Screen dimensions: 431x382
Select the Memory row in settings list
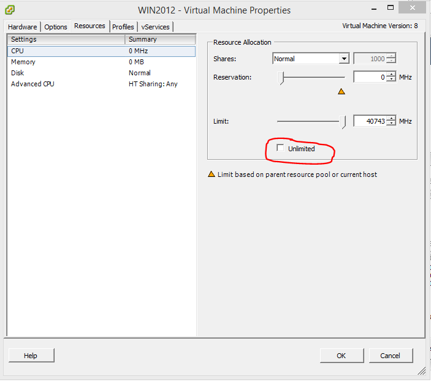pos(23,62)
